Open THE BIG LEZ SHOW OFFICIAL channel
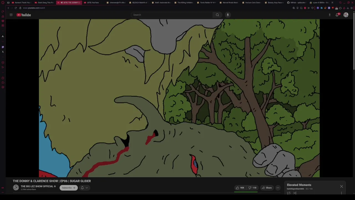 click(37, 186)
